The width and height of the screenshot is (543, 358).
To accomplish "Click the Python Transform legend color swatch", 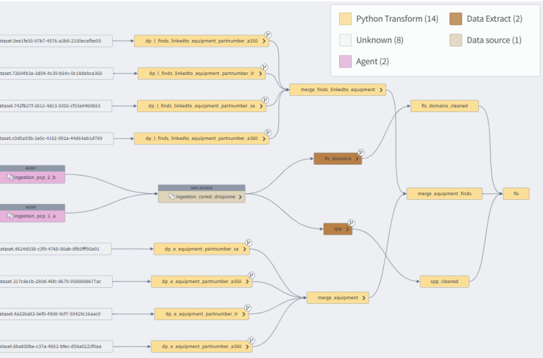I will pos(344,19).
